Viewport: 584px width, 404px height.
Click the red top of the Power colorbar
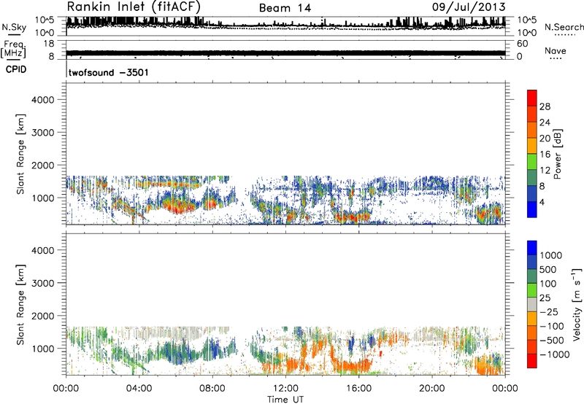coord(532,96)
